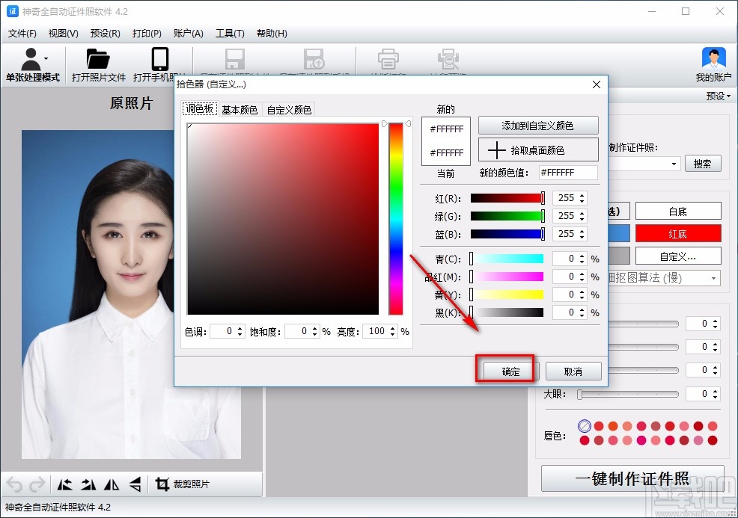Click the rainbow hue strip
The image size is (738, 518).
pyautogui.click(x=396, y=219)
